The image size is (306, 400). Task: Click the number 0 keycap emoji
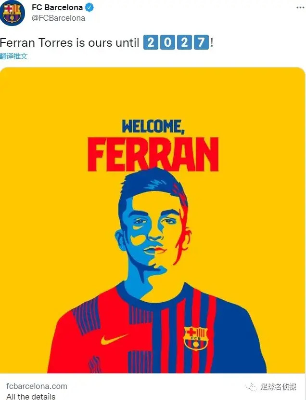(x=167, y=42)
